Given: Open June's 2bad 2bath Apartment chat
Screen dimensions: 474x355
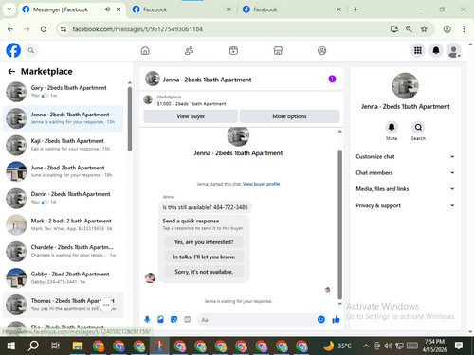Looking at the screenshot, I should pyautogui.click(x=64, y=171).
